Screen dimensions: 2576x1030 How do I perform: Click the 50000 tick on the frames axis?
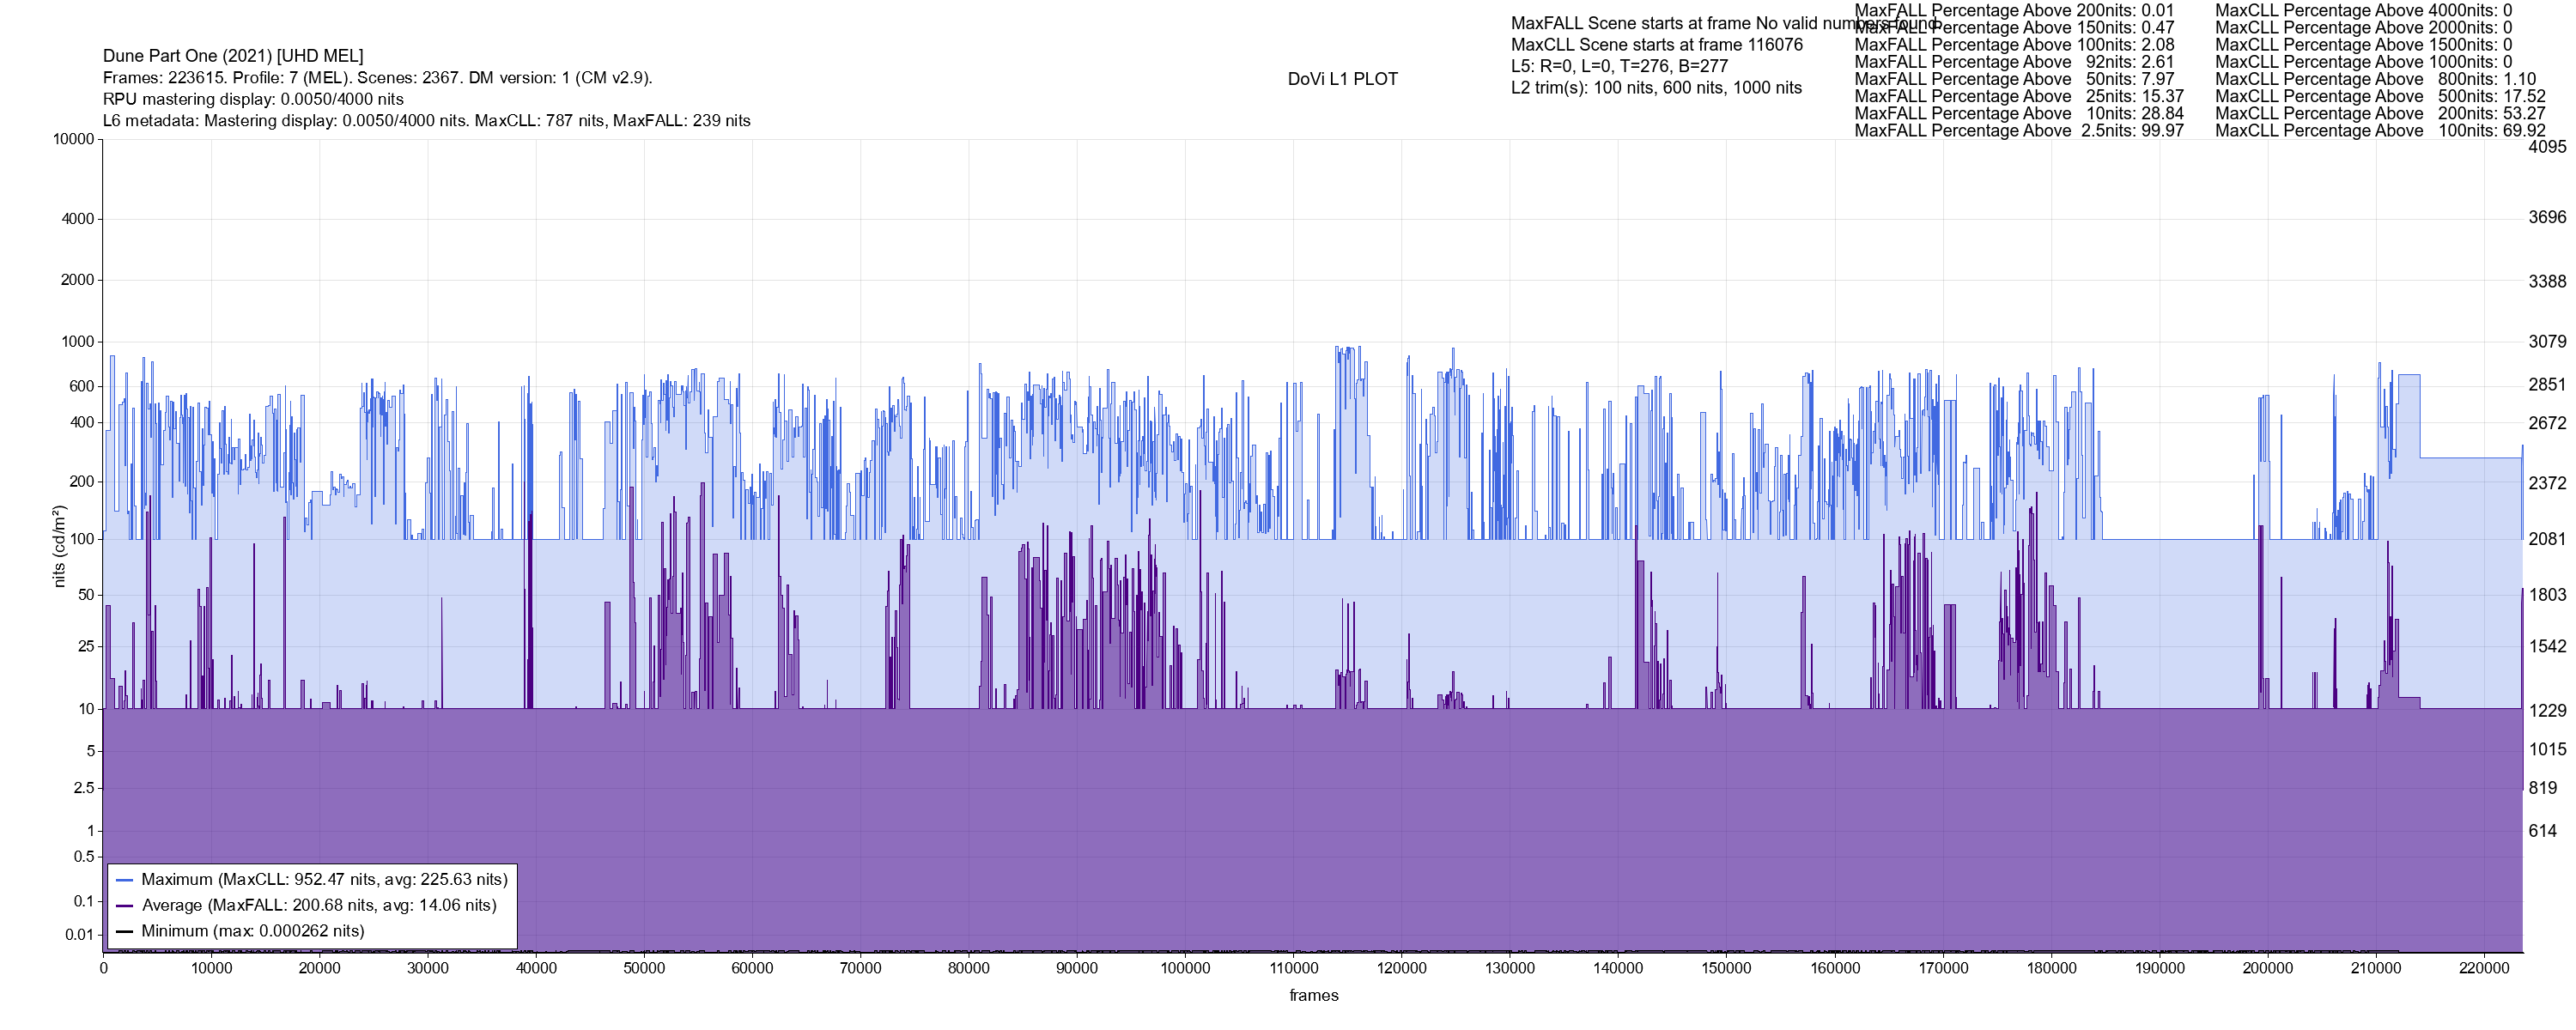(x=644, y=968)
